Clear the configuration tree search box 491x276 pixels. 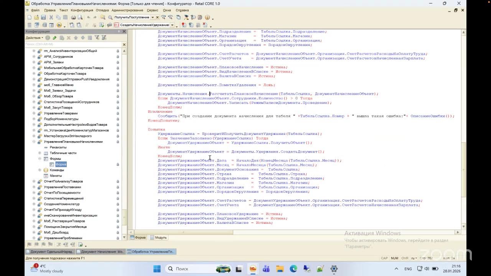point(124,44)
